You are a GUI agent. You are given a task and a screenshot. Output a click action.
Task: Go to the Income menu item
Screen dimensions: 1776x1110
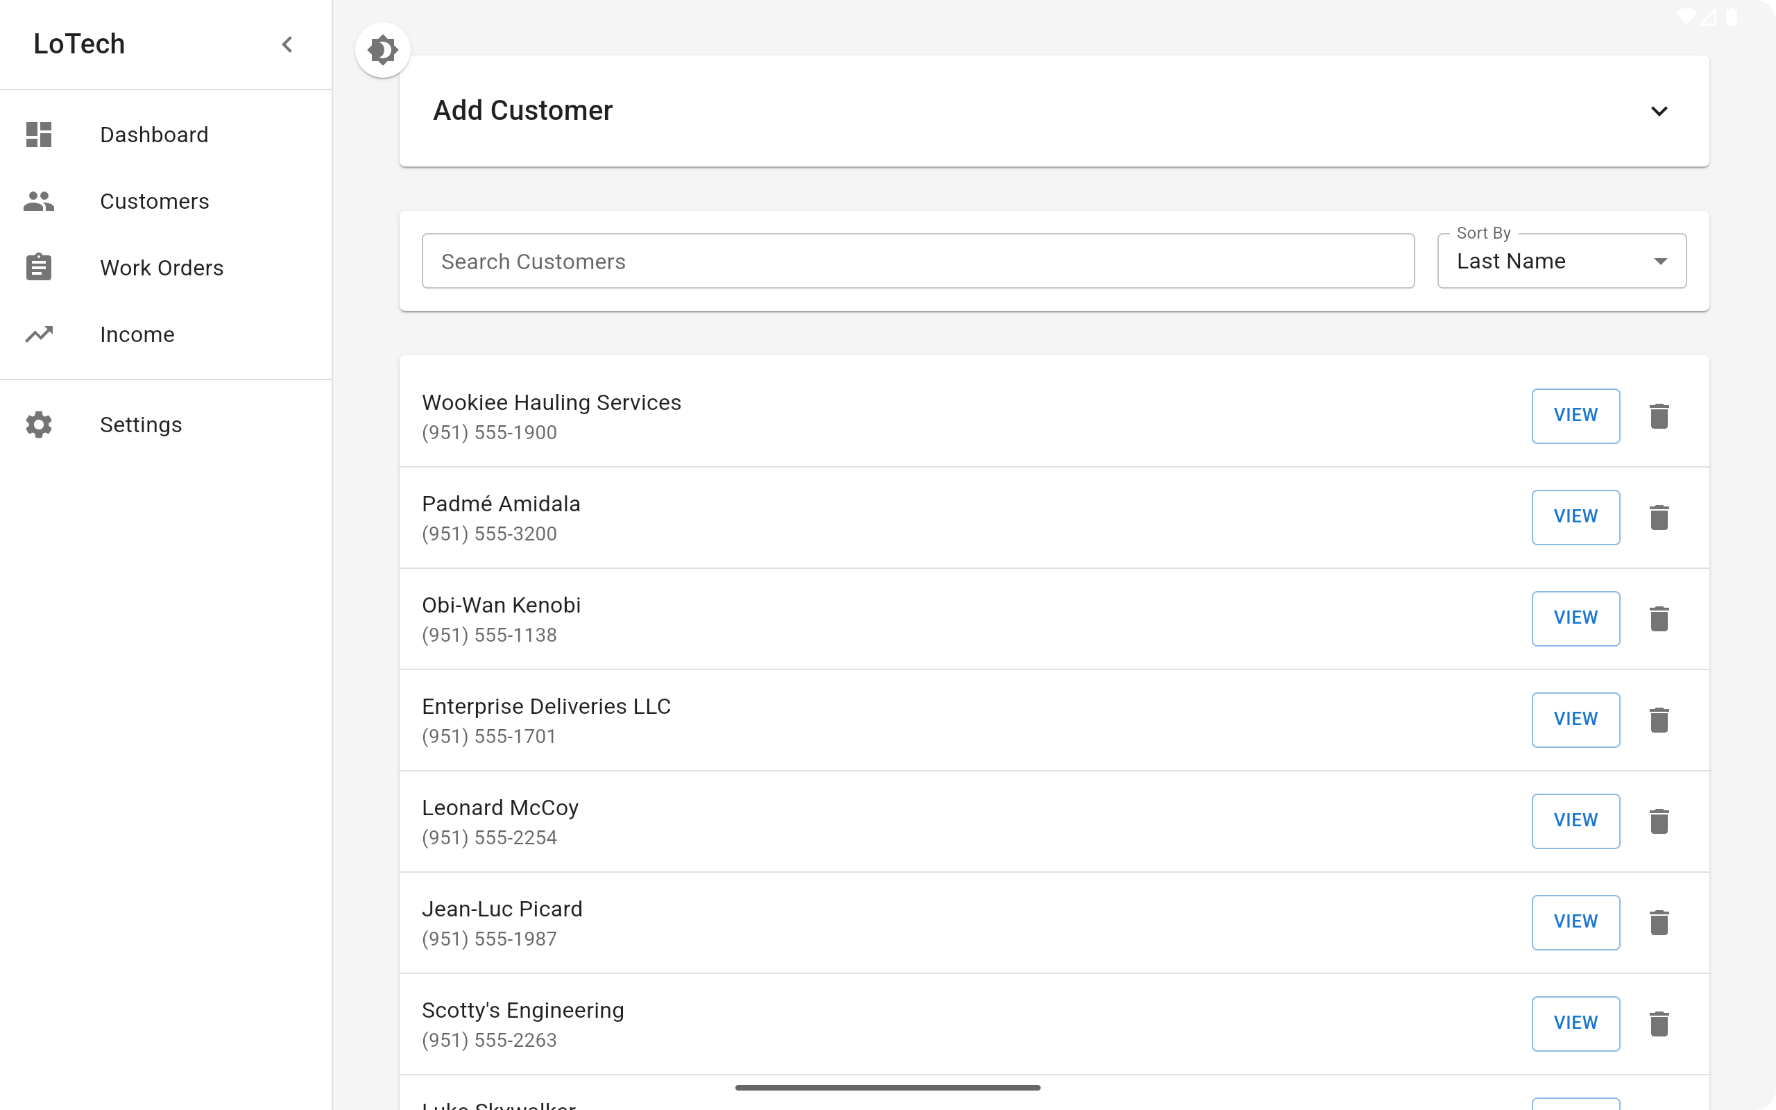pyautogui.click(x=137, y=334)
